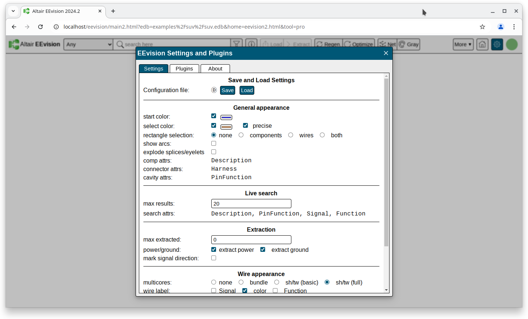Toggle the start color checkbox

pyautogui.click(x=213, y=116)
